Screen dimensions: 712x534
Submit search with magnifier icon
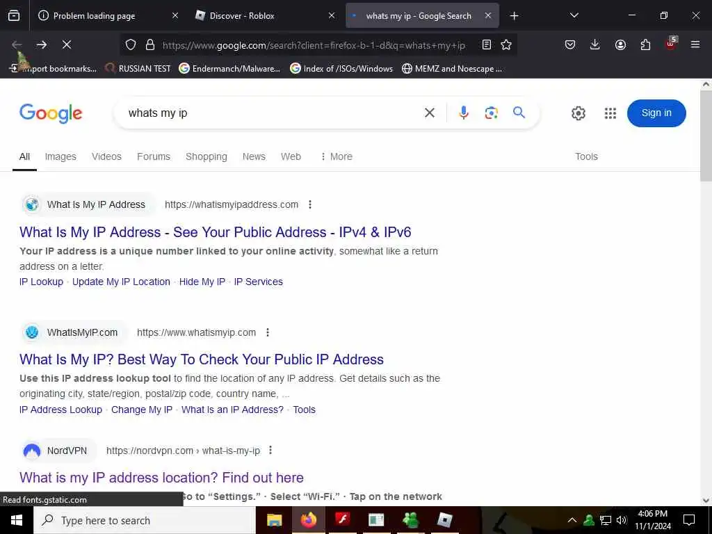pyautogui.click(x=519, y=112)
